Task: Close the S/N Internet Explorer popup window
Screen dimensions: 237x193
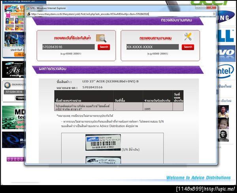Action: 212,7
